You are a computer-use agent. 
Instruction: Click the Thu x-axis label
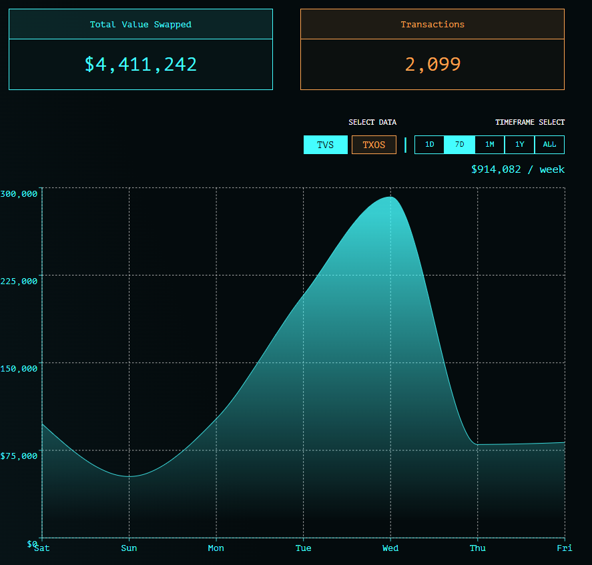[x=478, y=548]
